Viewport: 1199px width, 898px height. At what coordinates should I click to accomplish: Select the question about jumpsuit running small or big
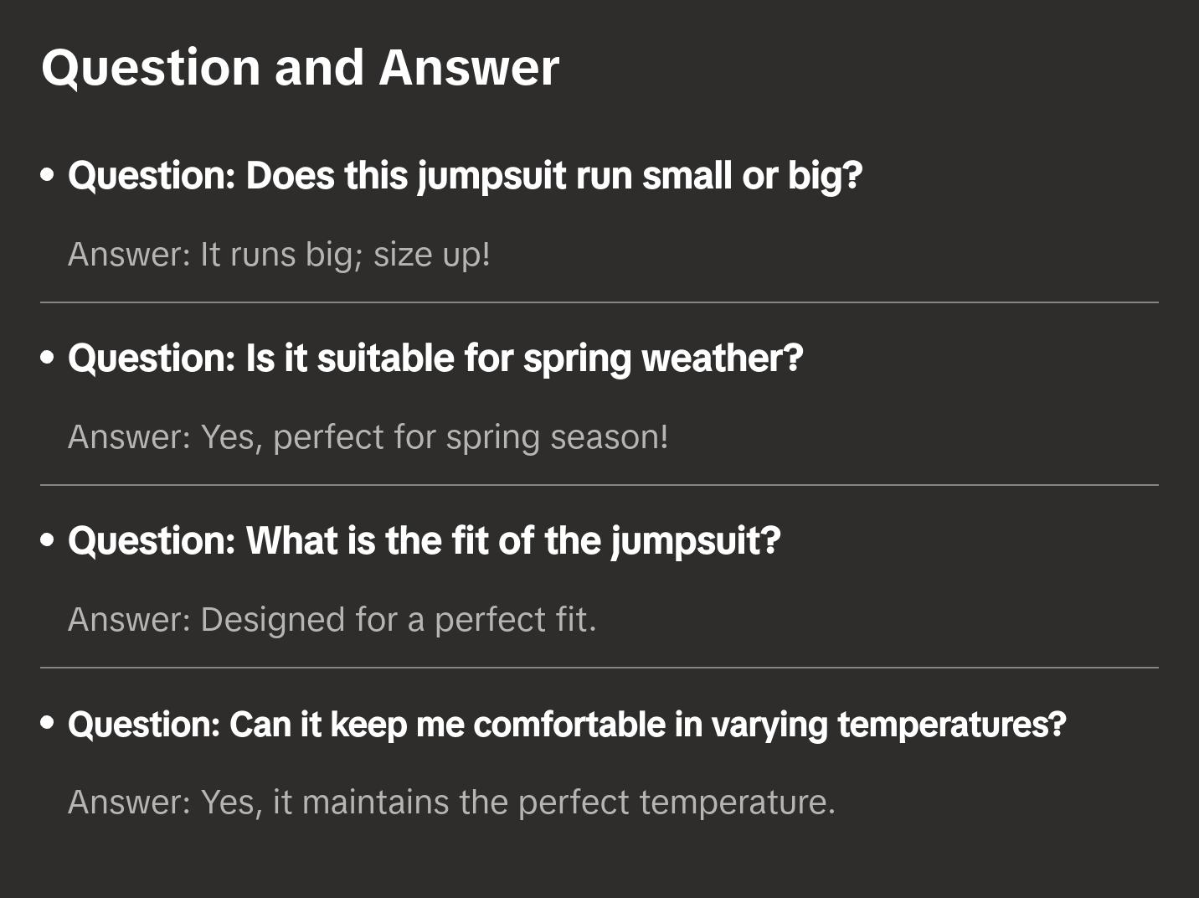[x=465, y=176]
